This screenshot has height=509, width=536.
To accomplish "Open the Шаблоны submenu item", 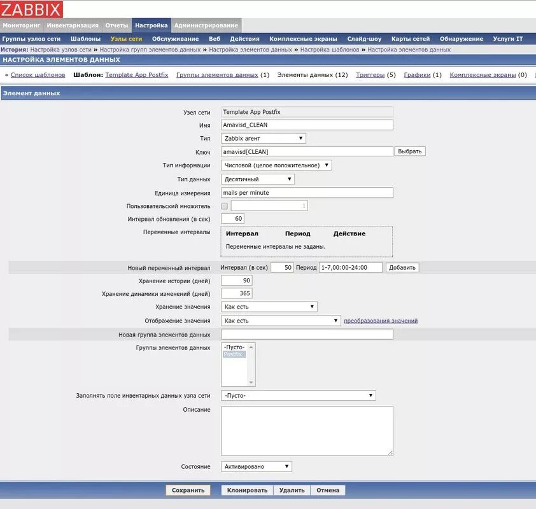I will [85, 39].
